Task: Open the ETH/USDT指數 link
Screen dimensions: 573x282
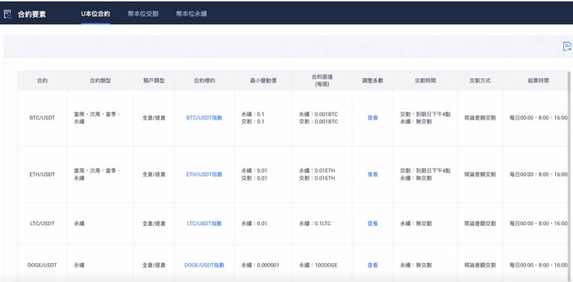Action: (x=204, y=174)
